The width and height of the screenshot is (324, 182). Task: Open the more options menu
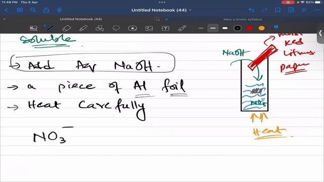[317, 10]
